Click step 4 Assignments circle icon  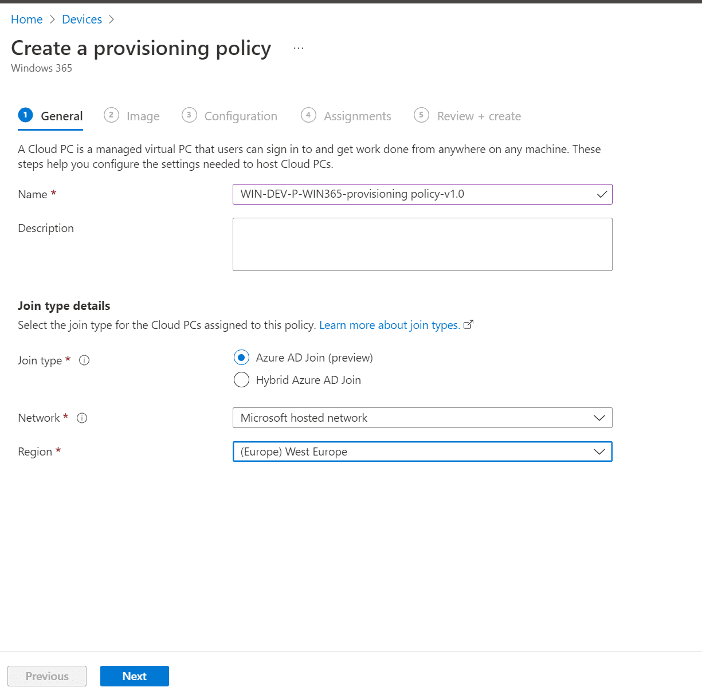[x=308, y=115]
